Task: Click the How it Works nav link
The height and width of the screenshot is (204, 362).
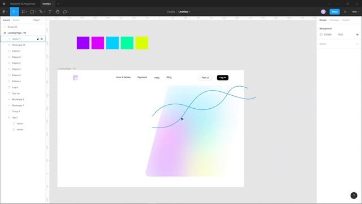Action: pos(123,78)
